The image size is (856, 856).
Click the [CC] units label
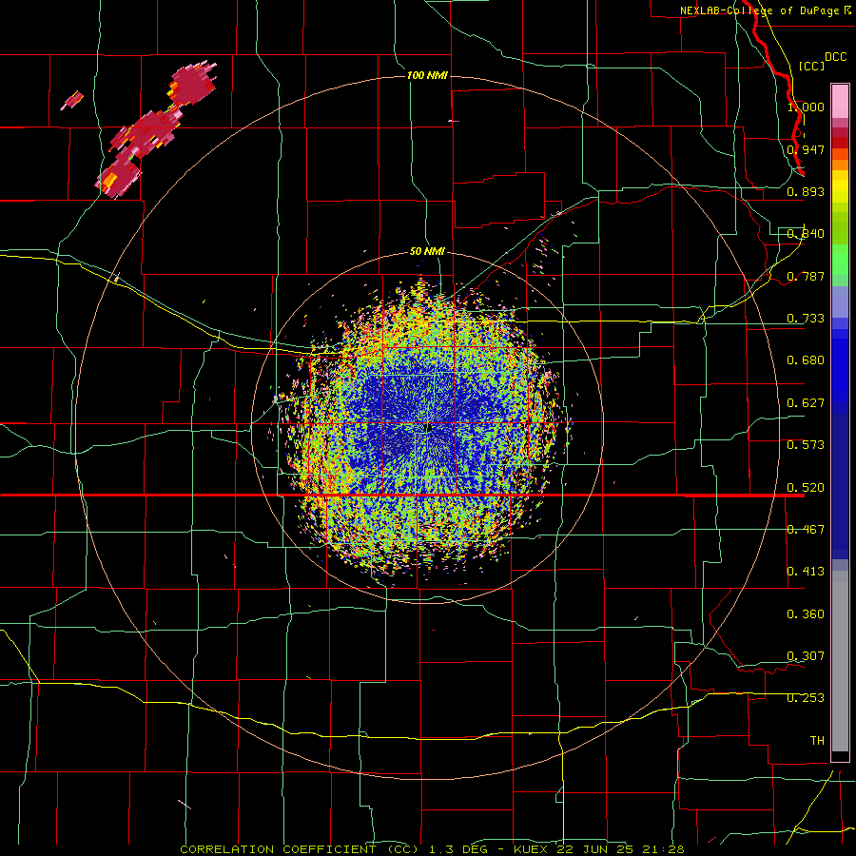811,66
